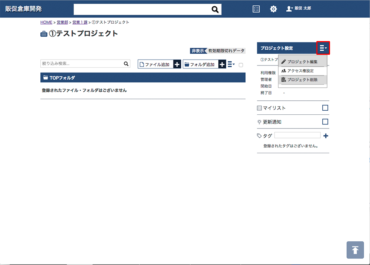Image resolution: width=370 pixels, height=265 pixels.
Task: Toggle the 非表示 expired data switch
Action: click(x=198, y=51)
